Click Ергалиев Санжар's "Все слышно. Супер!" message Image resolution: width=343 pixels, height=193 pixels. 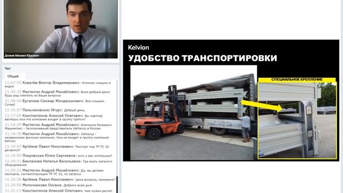pyautogui.click(x=55, y=102)
